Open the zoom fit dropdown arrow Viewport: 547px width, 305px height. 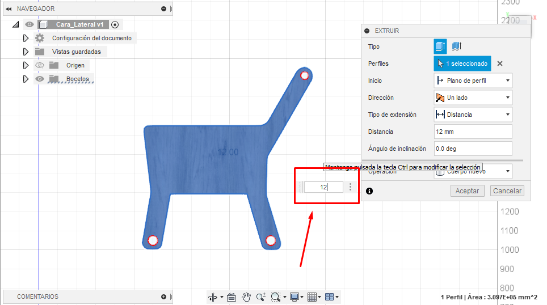[285, 297]
